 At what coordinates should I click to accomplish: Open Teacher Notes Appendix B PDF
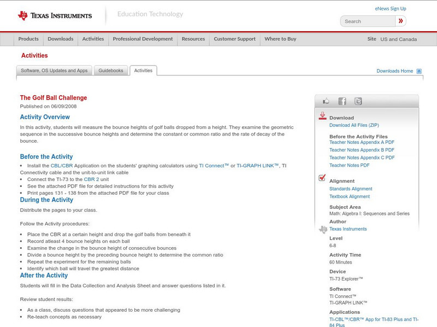[362, 150]
